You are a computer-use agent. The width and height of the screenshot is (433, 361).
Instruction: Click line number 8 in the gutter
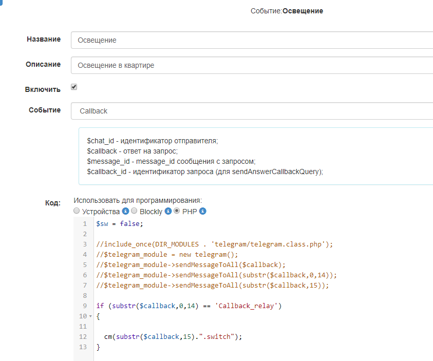pos(85,296)
